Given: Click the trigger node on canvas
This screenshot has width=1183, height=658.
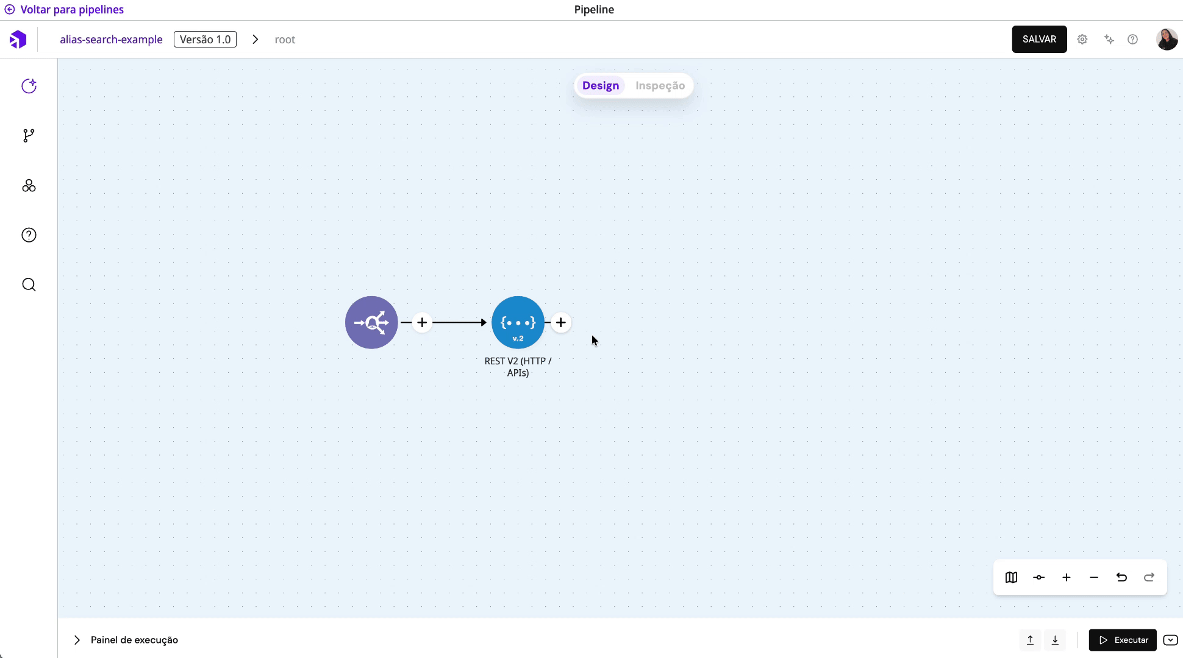Looking at the screenshot, I should [371, 322].
